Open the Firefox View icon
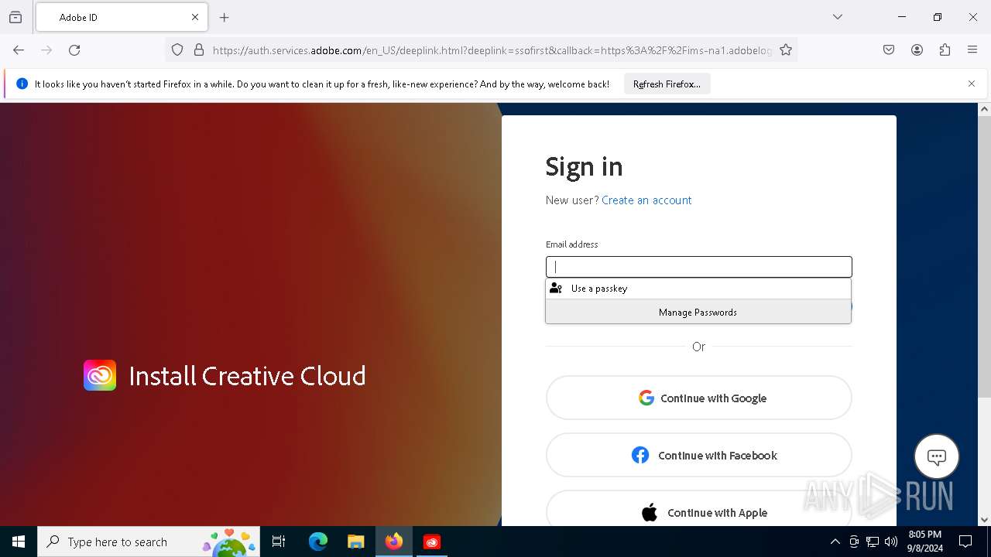This screenshot has height=557, width=991. coord(15,17)
